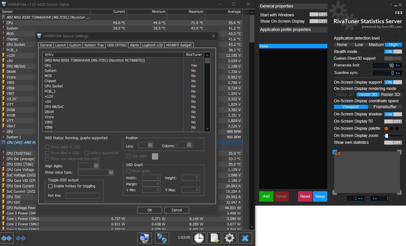Click RivaTuner help question mark icon

391,5
